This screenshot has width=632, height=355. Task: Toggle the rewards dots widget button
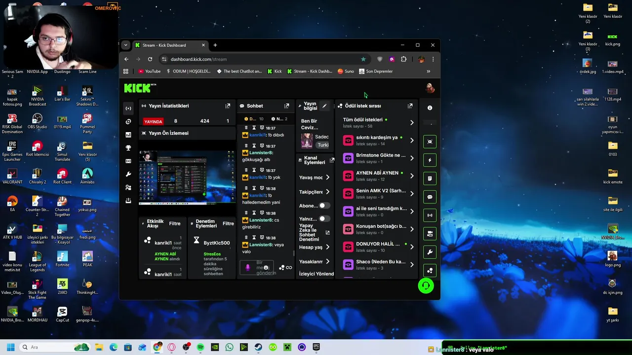pyautogui.click(x=430, y=270)
